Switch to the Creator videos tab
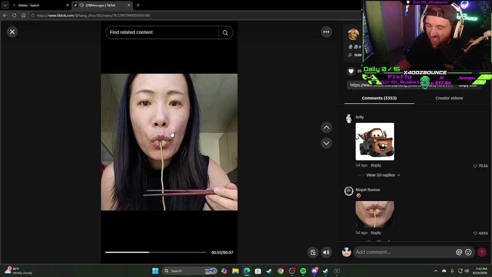The width and height of the screenshot is (492, 277). click(449, 98)
